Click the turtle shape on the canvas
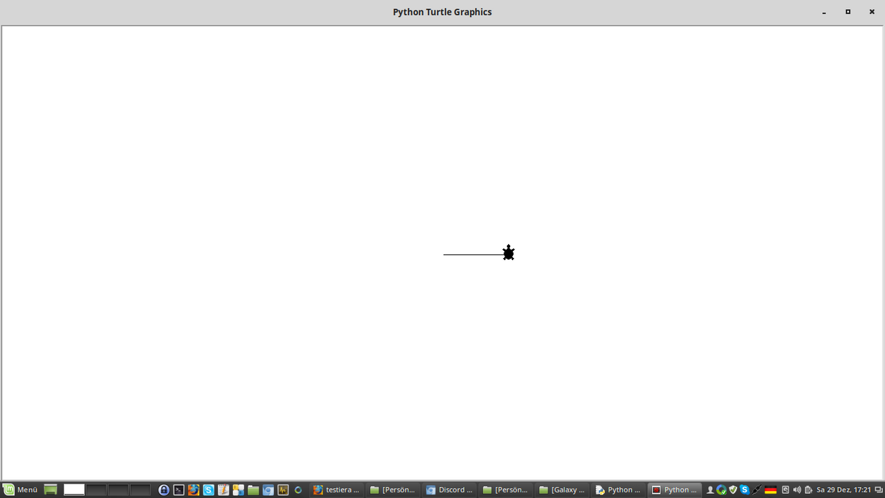 pyautogui.click(x=509, y=252)
